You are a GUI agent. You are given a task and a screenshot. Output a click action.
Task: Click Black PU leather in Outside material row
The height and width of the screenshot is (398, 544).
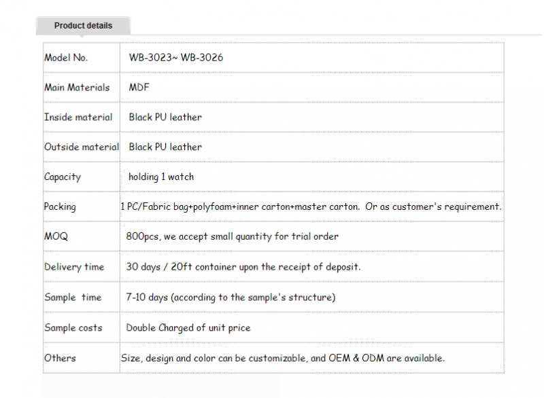[x=165, y=147]
